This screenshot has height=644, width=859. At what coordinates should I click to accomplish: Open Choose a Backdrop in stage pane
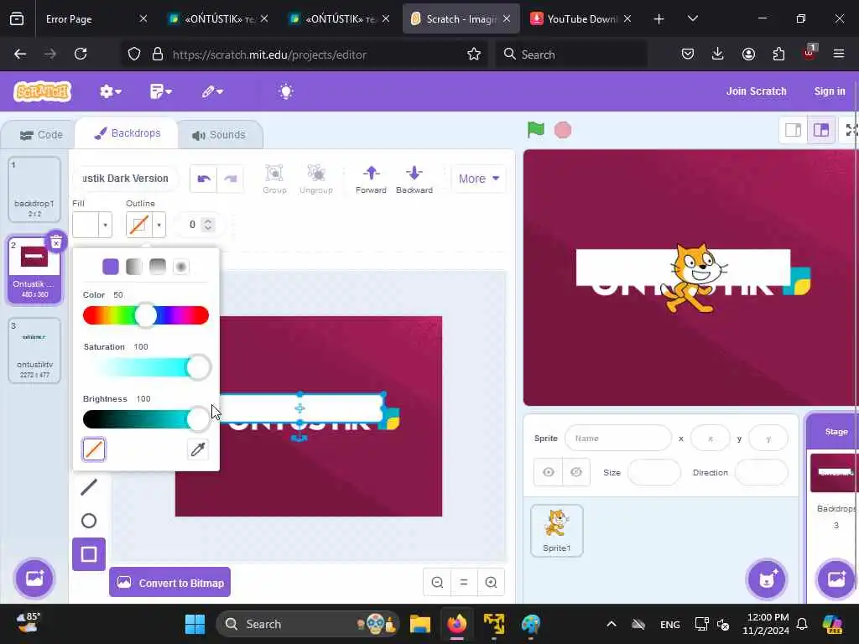click(x=836, y=579)
